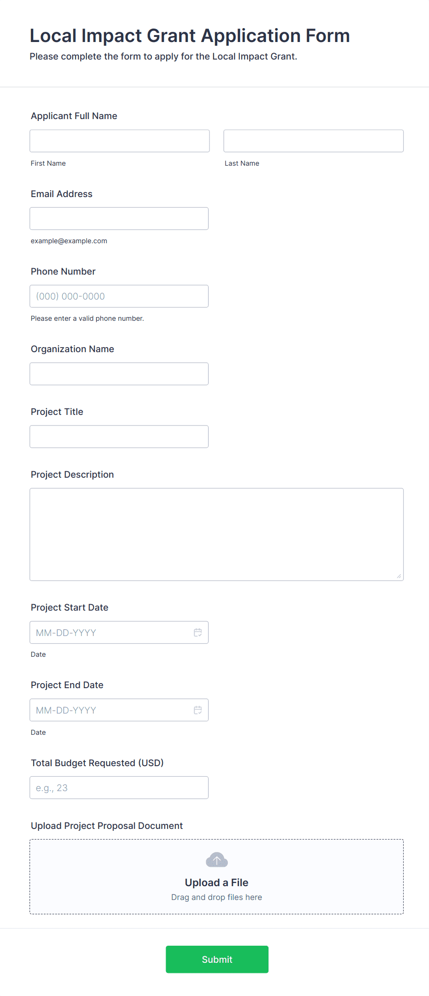Click the Project End Date MM-DD-YYYY field
This screenshot has width=429, height=996.
(111, 710)
